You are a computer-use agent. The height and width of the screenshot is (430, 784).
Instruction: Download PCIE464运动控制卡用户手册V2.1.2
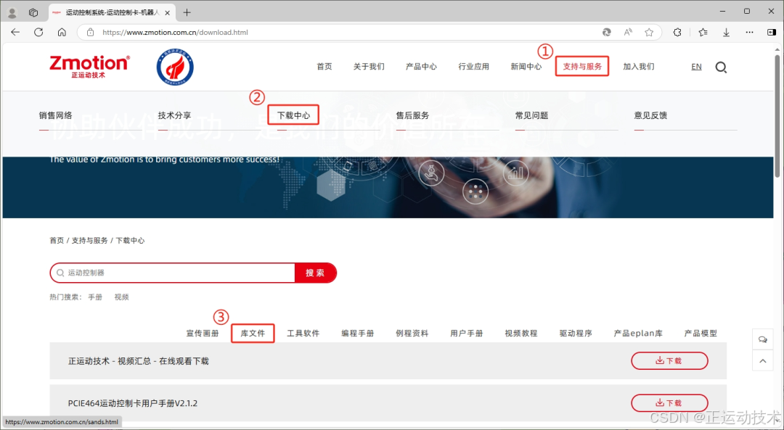[x=669, y=403]
